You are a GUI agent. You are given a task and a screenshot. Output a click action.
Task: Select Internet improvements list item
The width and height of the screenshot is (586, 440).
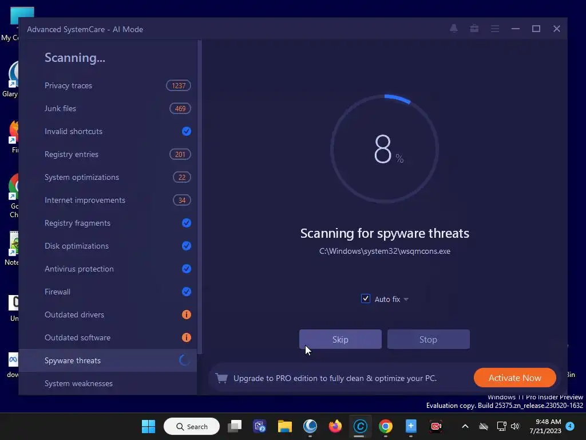point(108,200)
